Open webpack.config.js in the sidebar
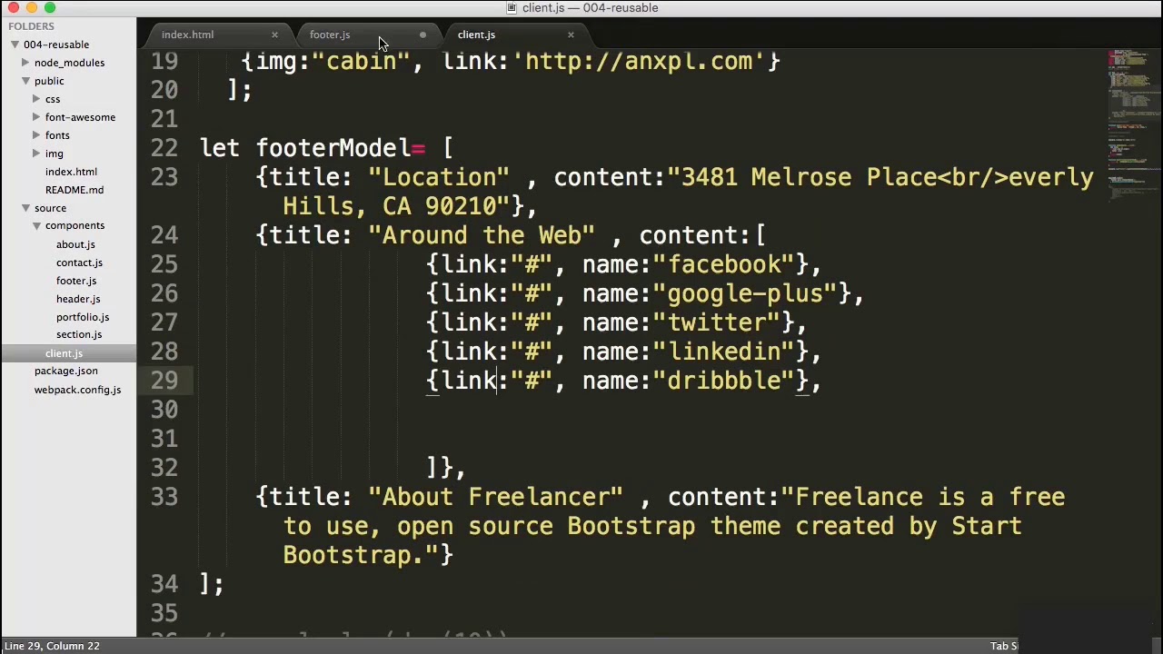 click(x=77, y=390)
